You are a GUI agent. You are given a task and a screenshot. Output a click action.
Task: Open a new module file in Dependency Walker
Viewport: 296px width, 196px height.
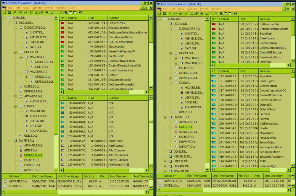[5, 13]
